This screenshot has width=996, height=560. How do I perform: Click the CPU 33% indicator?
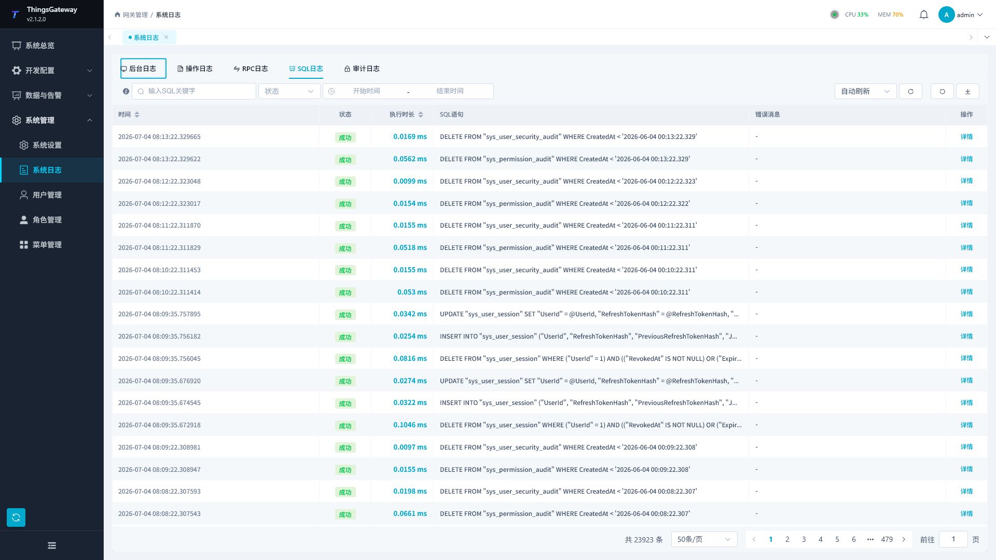click(856, 15)
